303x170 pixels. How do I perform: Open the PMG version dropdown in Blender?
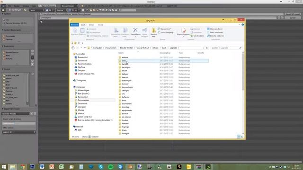pos(19,132)
